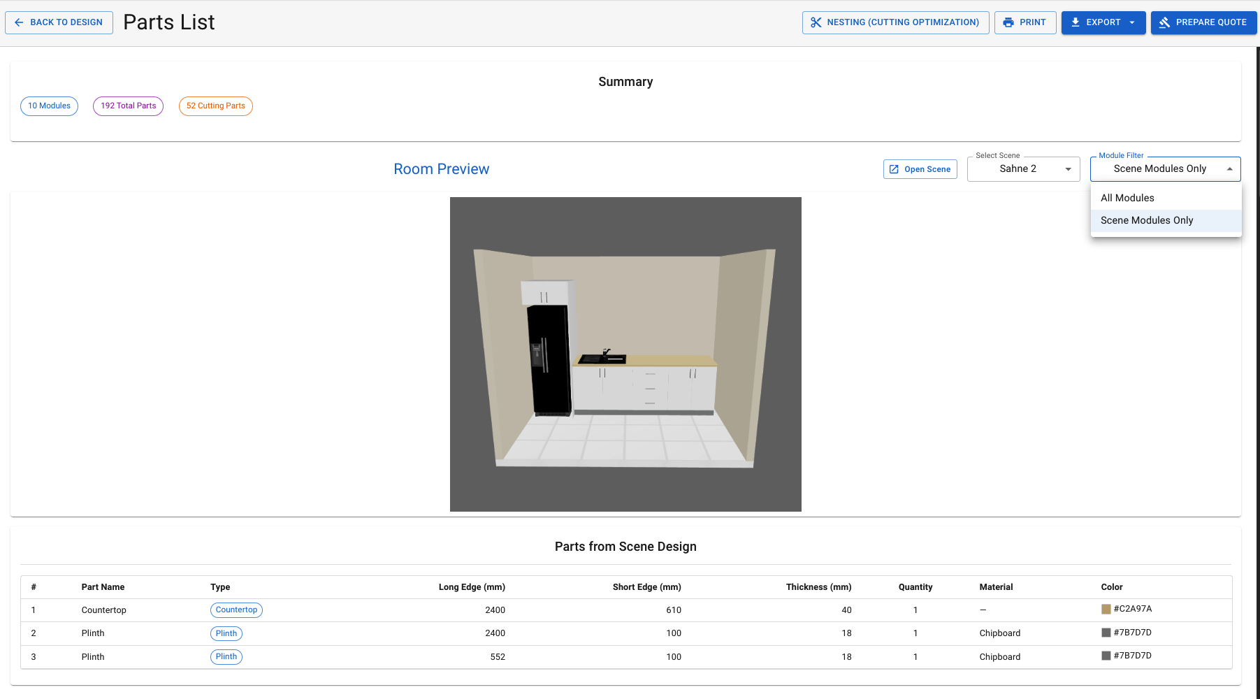Image resolution: width=1260 pixels, height=699 pixels.
Task: Click the Open Scene external-link icon
Action: (x=894, y=169)
